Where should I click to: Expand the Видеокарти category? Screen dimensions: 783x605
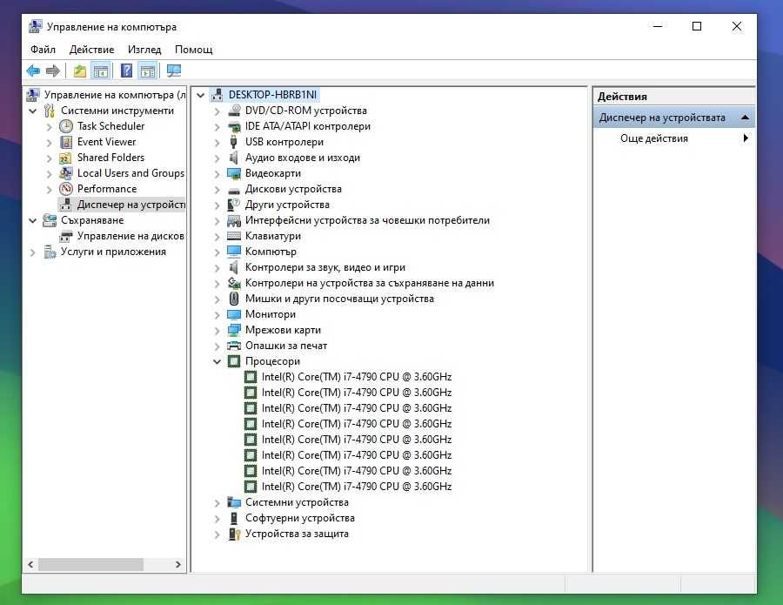217,173
